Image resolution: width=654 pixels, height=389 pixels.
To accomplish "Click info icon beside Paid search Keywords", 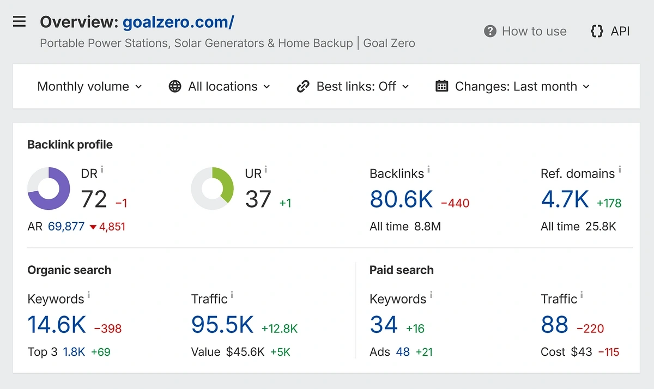I will tap(431, 295).
